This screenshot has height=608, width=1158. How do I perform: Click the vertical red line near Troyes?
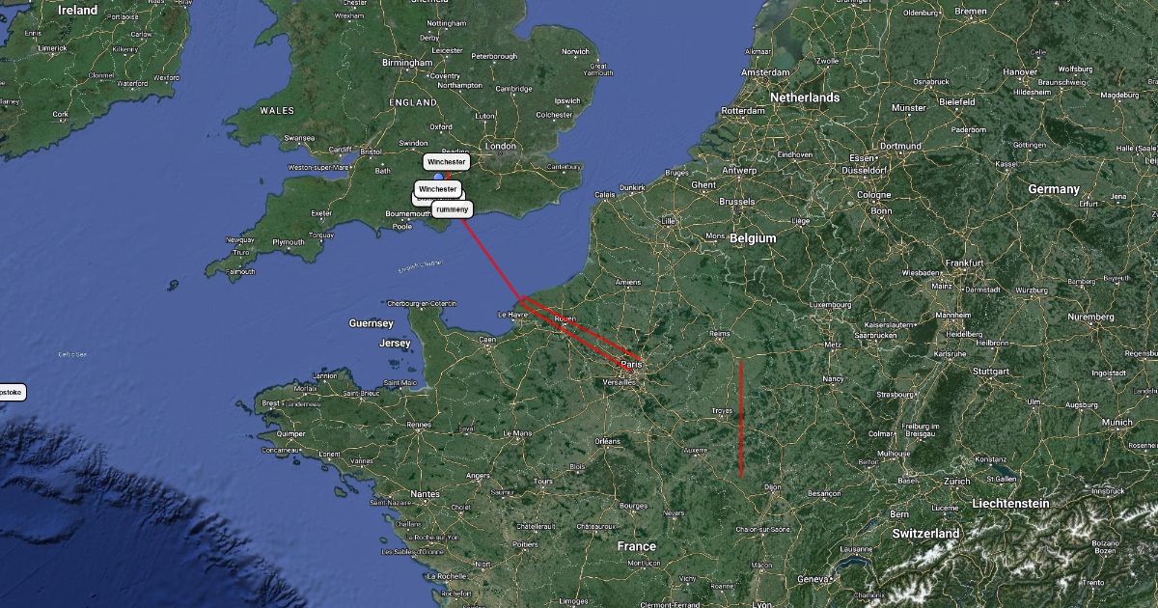pos(741,419)
